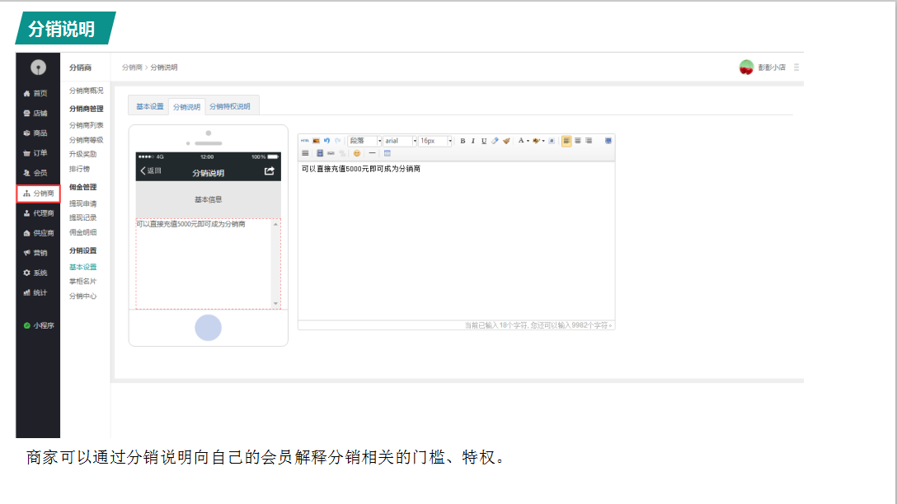Select left text alignment
Image resolution: width=897 pixels, height=504 pixels.
coord(566,141)
